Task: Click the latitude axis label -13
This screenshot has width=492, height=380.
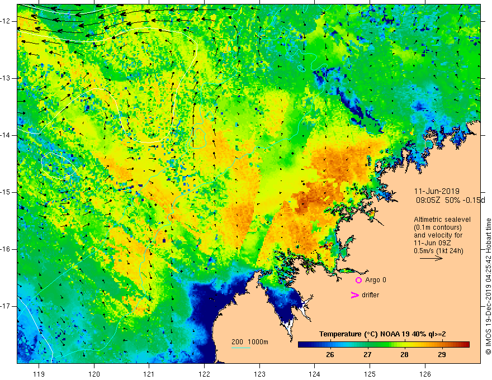Action: pos(6,78)
